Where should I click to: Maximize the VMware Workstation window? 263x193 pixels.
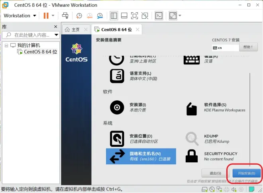[x=249, y=5]
